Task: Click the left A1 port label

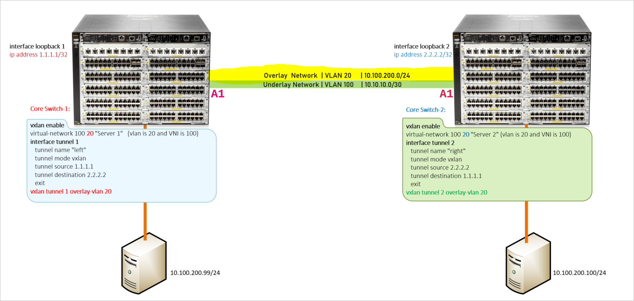Action: click(218, 94)
